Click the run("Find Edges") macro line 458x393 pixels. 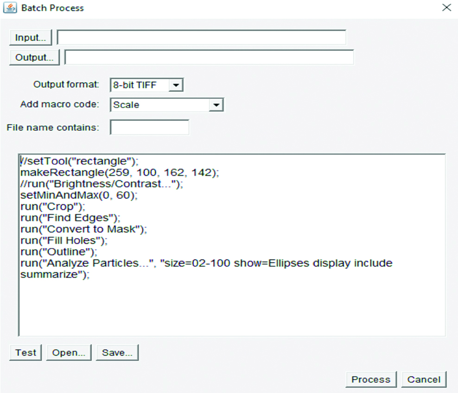[70, 218]
